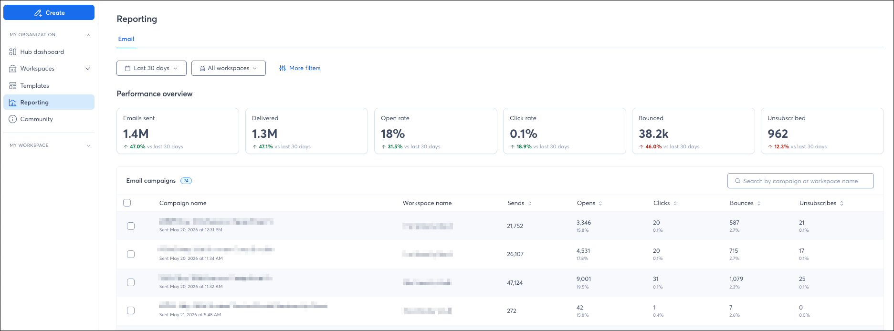Click the Templates icon in sidebar
The image size is (894, 331).
click(x=13, y=86)
